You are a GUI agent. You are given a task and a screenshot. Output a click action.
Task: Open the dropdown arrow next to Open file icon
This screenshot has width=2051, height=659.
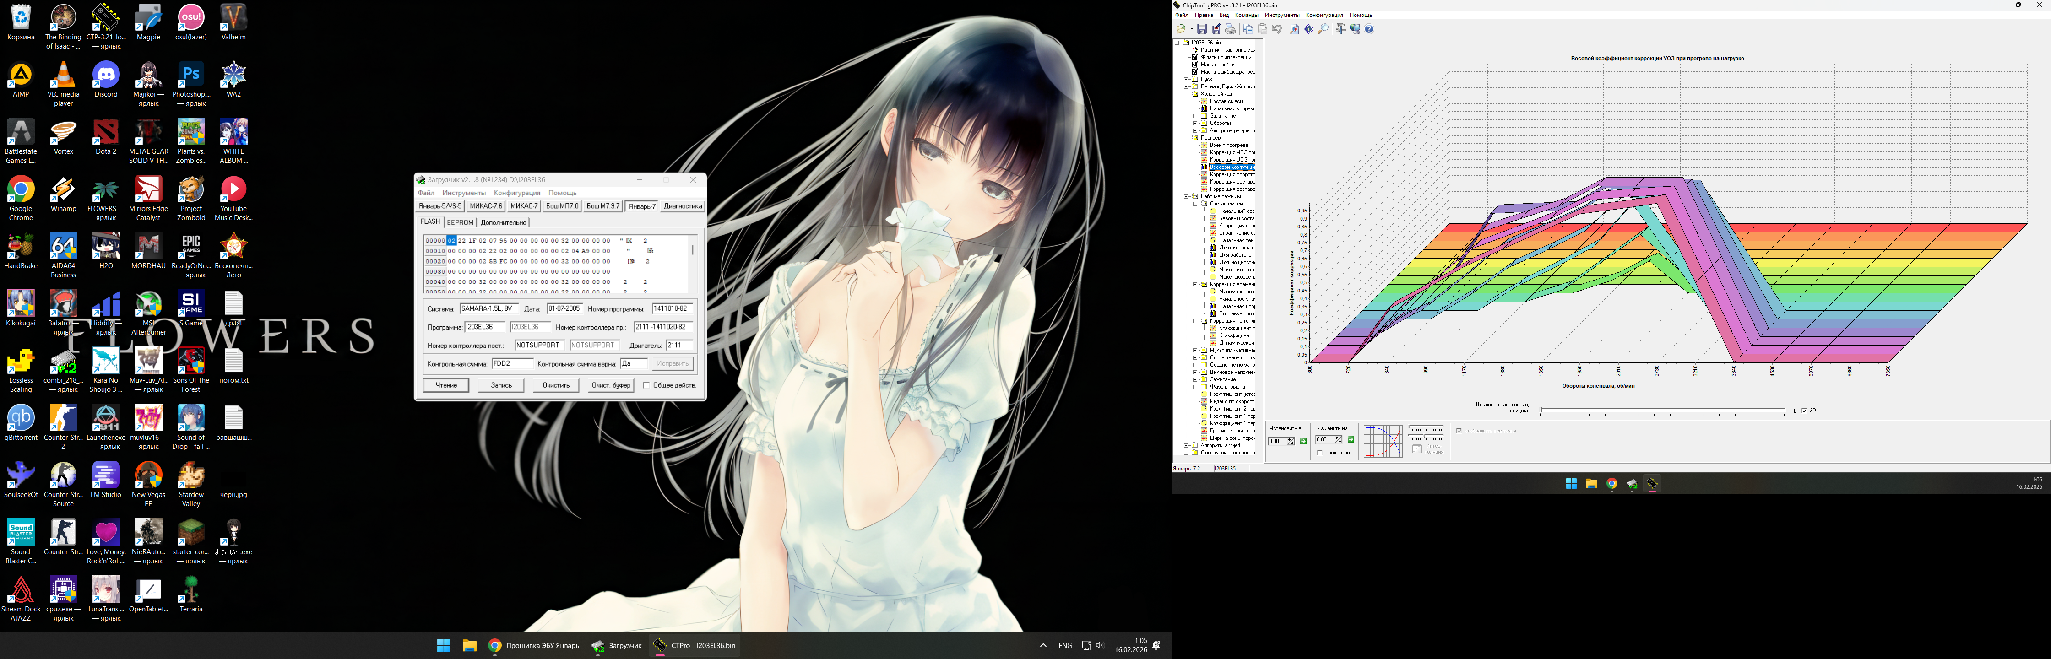pyautogui.click(x=1192, y=29)
